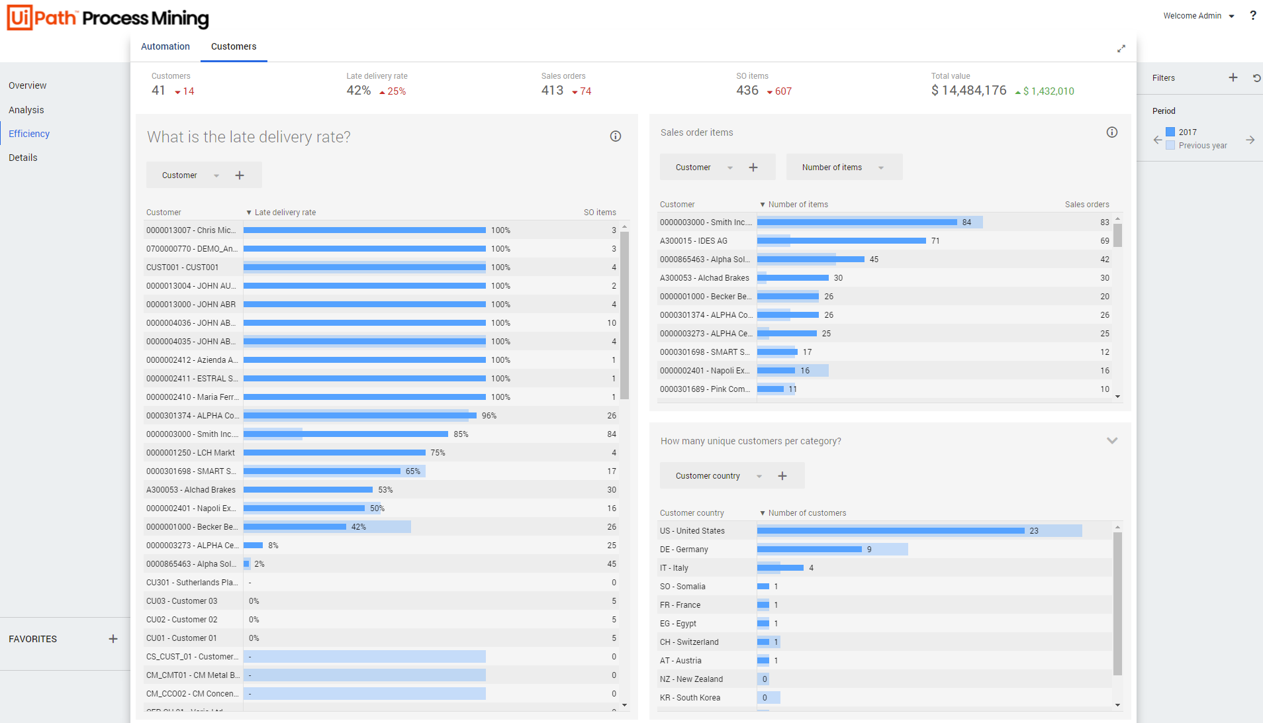Image resolution: width=1263 pixels, height=723 pixels.
Task: Select A300015 - IDES AG row
Action: coord(885,241)
